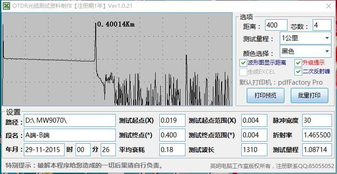The image size is (337, 174).
Task: Click the 平均衰耗 field with 0.18
Action: [x=172, y=150]
